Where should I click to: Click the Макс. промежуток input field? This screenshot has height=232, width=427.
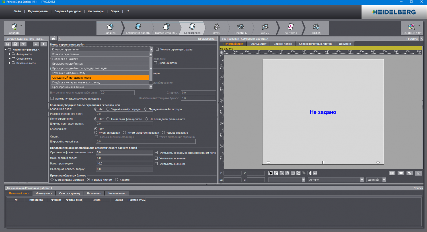[124, 164]
